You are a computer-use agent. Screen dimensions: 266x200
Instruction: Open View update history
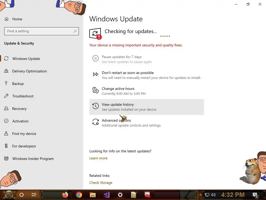tap(147, 107)
